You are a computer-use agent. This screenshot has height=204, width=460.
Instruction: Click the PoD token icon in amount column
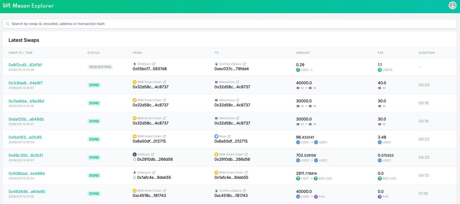pyautogui.click(x=316, y=197)
